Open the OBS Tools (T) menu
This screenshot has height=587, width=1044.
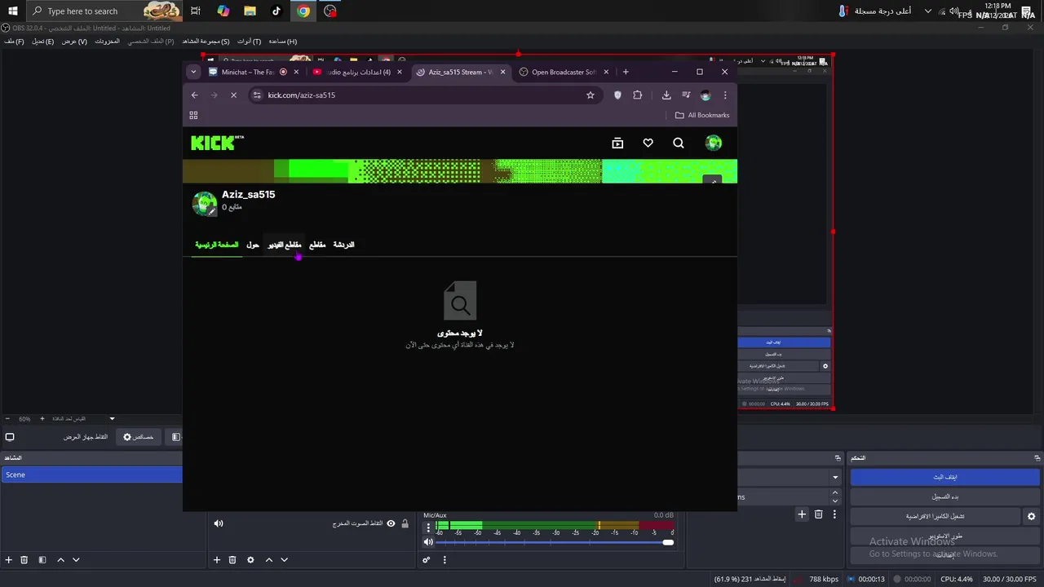click(x=250, y=42)
